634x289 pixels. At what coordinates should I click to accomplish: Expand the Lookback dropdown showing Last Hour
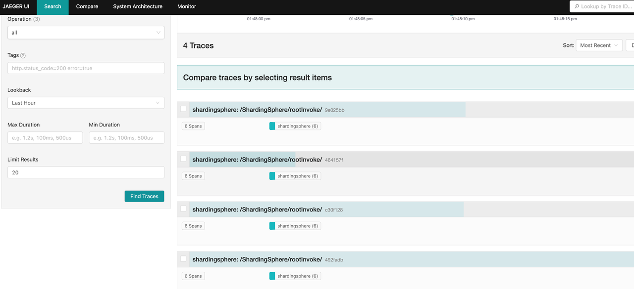tap(86, 103)
